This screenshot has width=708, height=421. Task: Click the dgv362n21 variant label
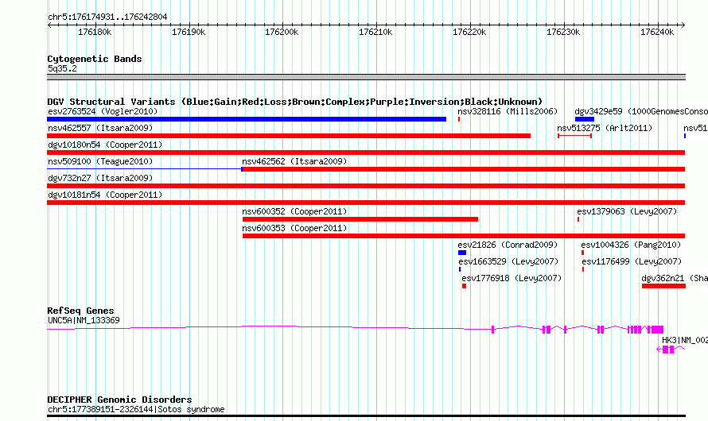pos(675,278)
